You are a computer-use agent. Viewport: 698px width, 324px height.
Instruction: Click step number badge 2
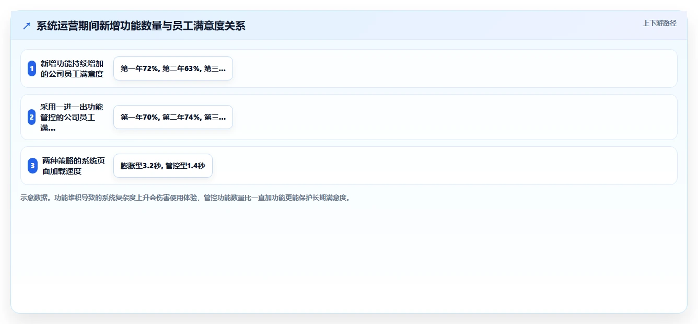[32, 117]
